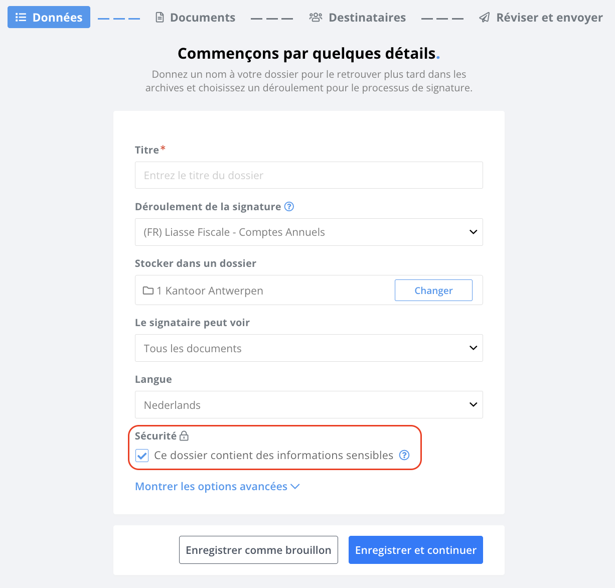The width and height of the screenshot is (615, 588).
Task: Go to the Destinataires step
Action: 357,18
